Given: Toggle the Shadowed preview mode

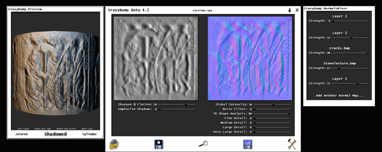Looking at the screenshot, I should tap(55, 134).
